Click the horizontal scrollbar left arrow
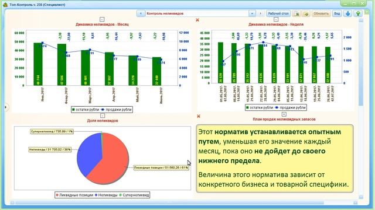The image size is (375, 210). (x=12, y=203)
